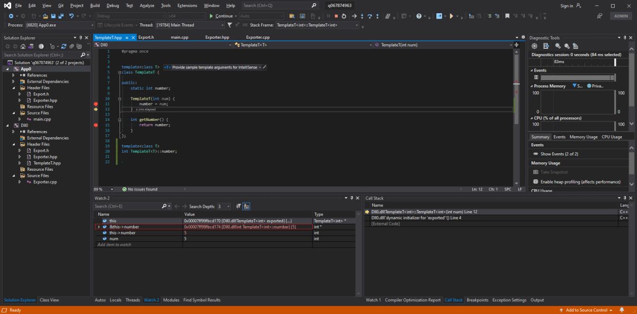Toggle breakpoint on line 15
The width and height of the screenshot is (637, 314).
click(x=96, y=125)
